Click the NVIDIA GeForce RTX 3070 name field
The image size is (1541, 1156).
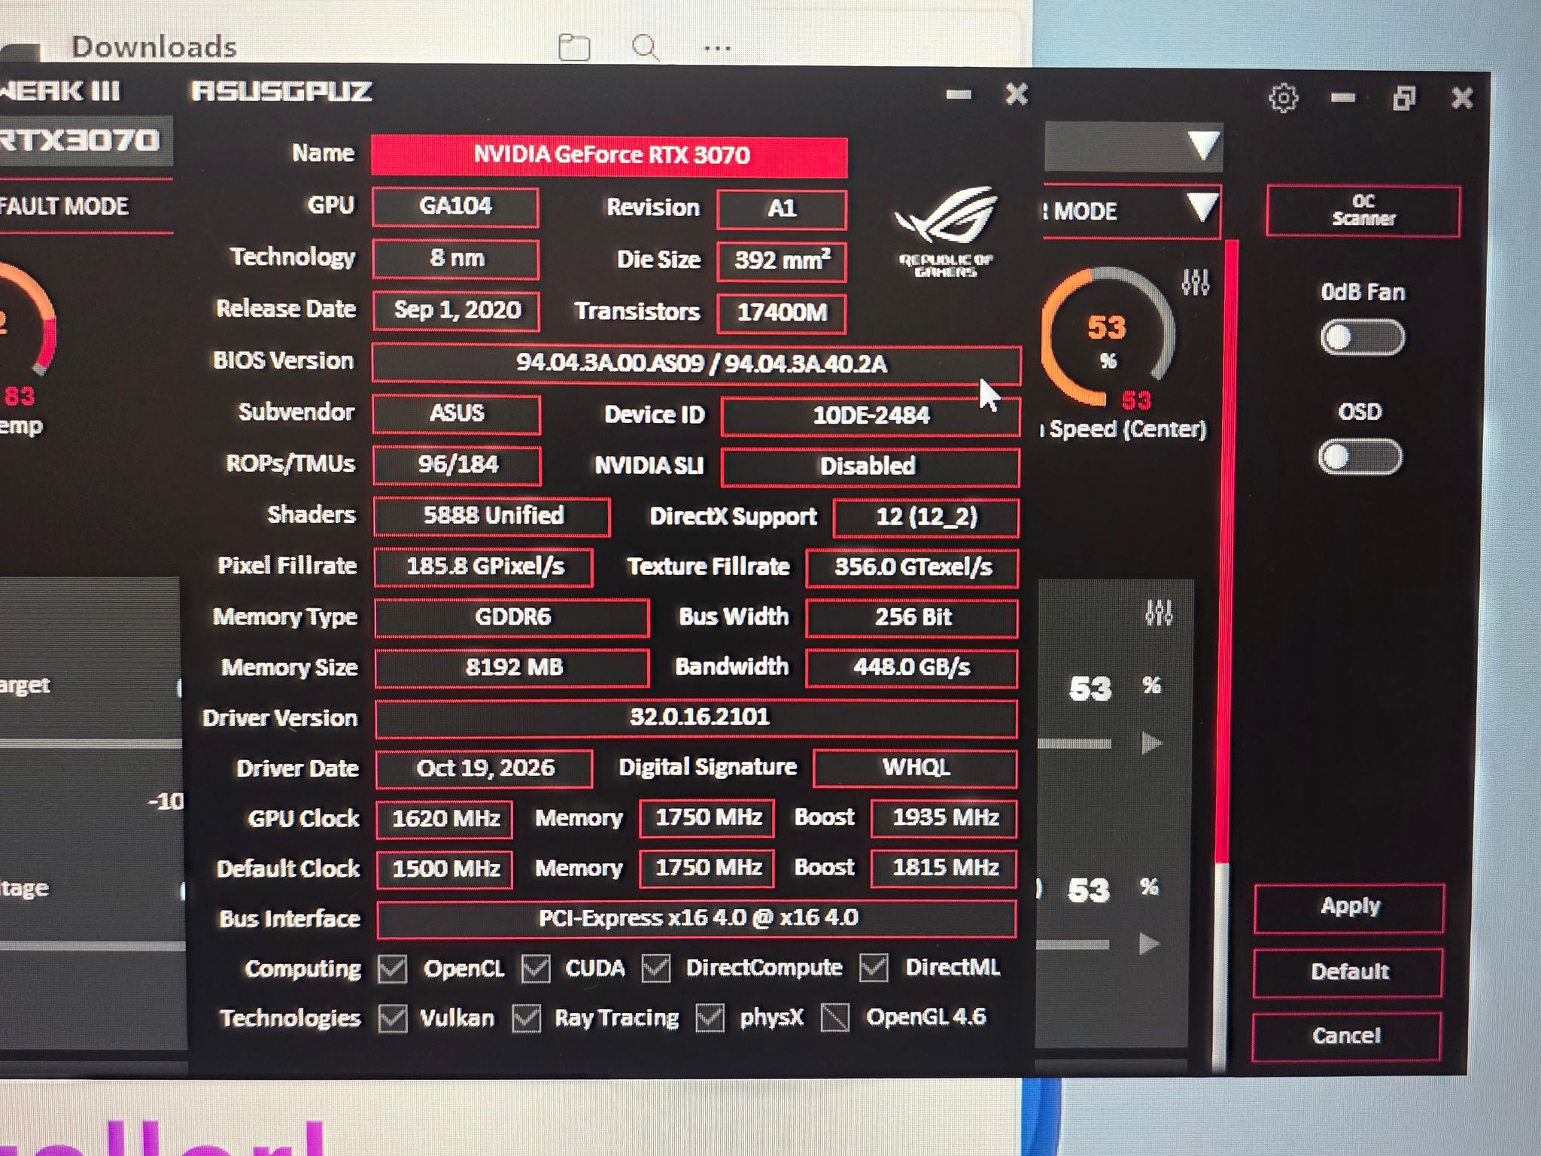coord(609,156)
